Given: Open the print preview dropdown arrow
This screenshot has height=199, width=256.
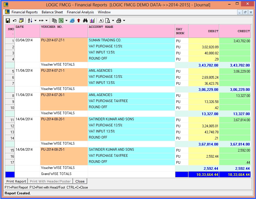Looking at the screenshot, I should tap(113, 21).
